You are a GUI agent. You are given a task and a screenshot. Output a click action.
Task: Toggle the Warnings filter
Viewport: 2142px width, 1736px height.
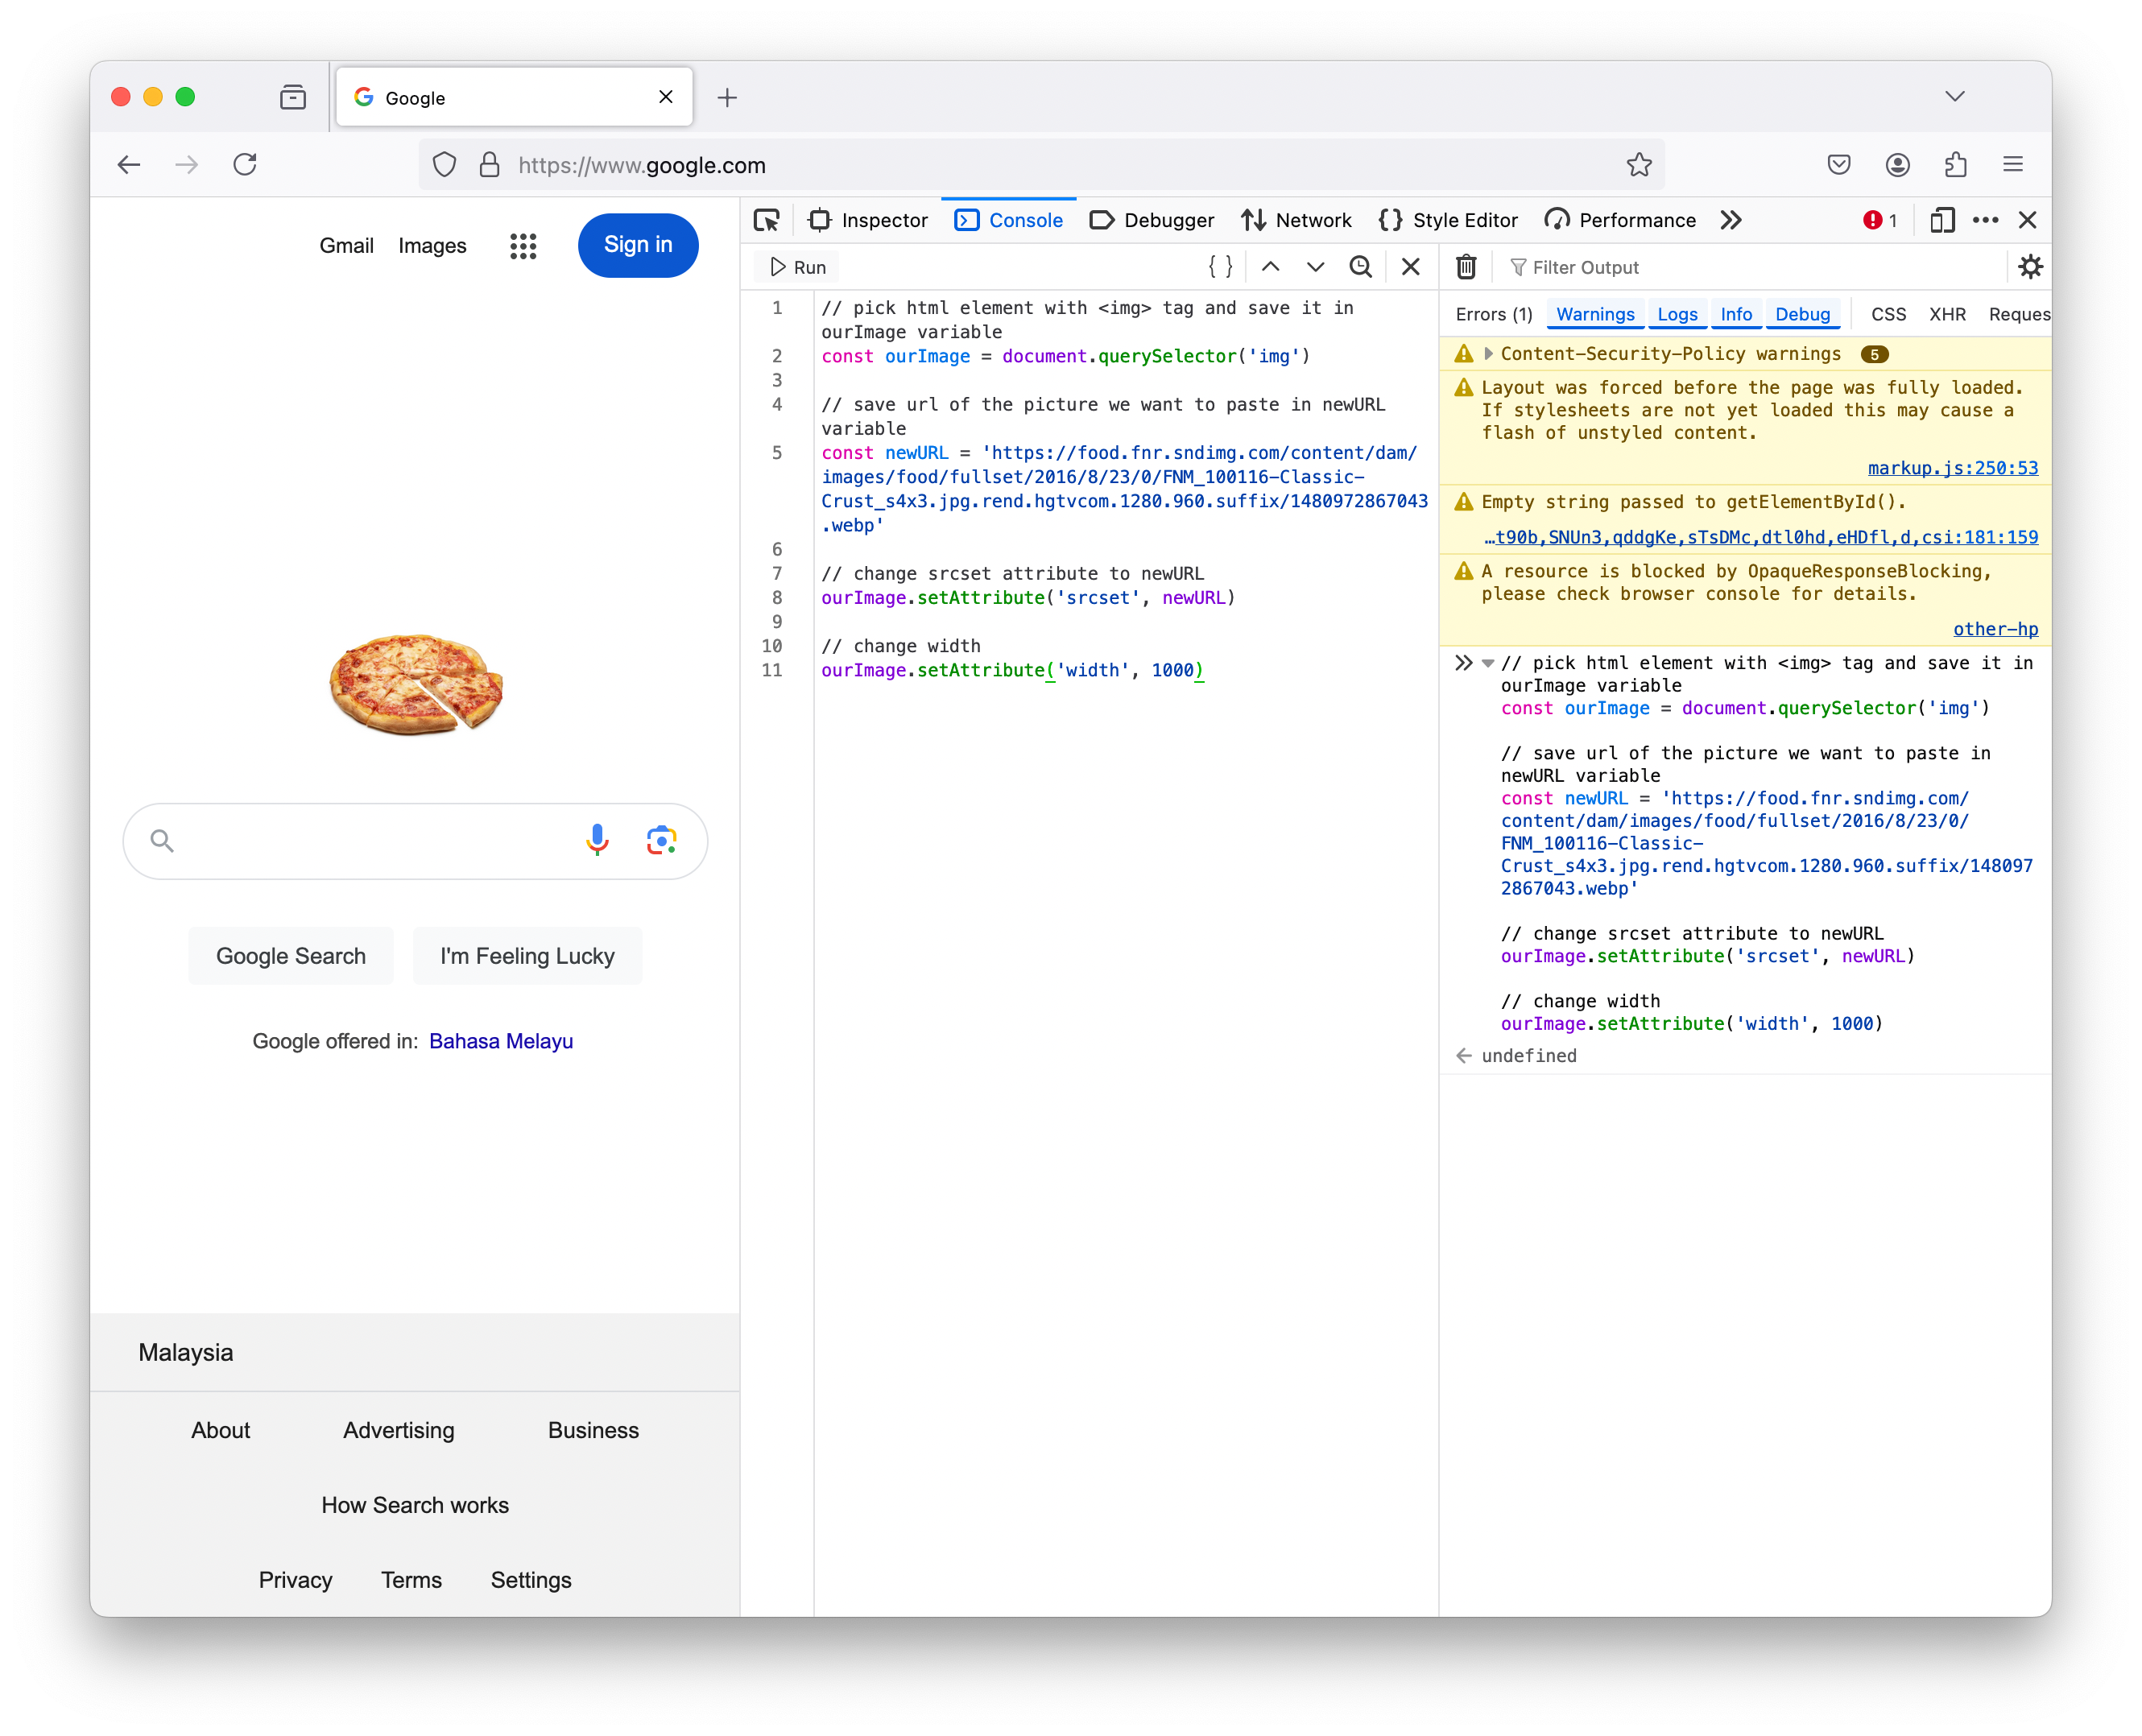click(x=1596, y=314)
